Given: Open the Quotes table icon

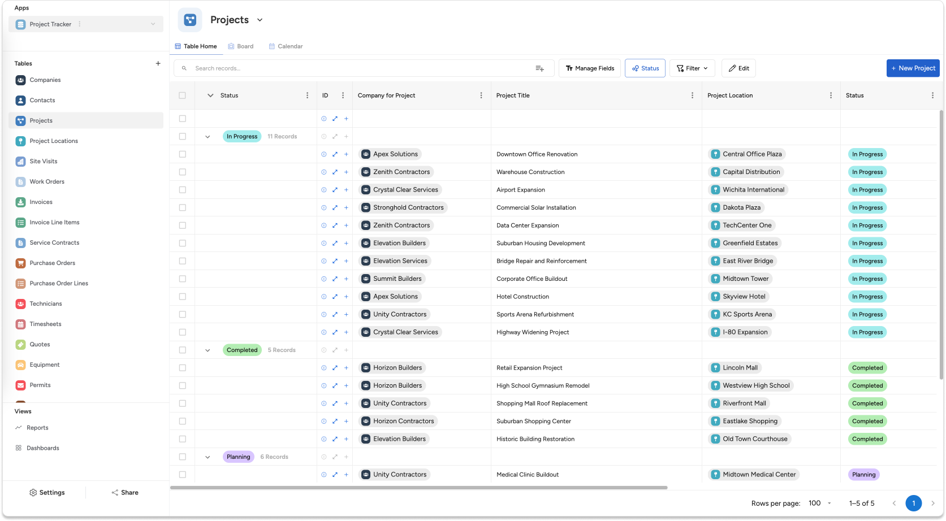Looking at the screenshot, I should pyautogui.click(x=20, y=345).
